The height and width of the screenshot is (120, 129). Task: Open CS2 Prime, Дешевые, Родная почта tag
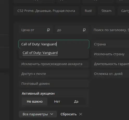[x=46, y=11]
